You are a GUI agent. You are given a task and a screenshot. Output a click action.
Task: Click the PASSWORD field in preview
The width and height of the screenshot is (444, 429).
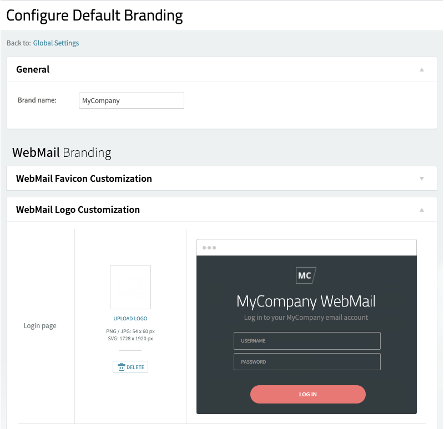tap(307, 362)
